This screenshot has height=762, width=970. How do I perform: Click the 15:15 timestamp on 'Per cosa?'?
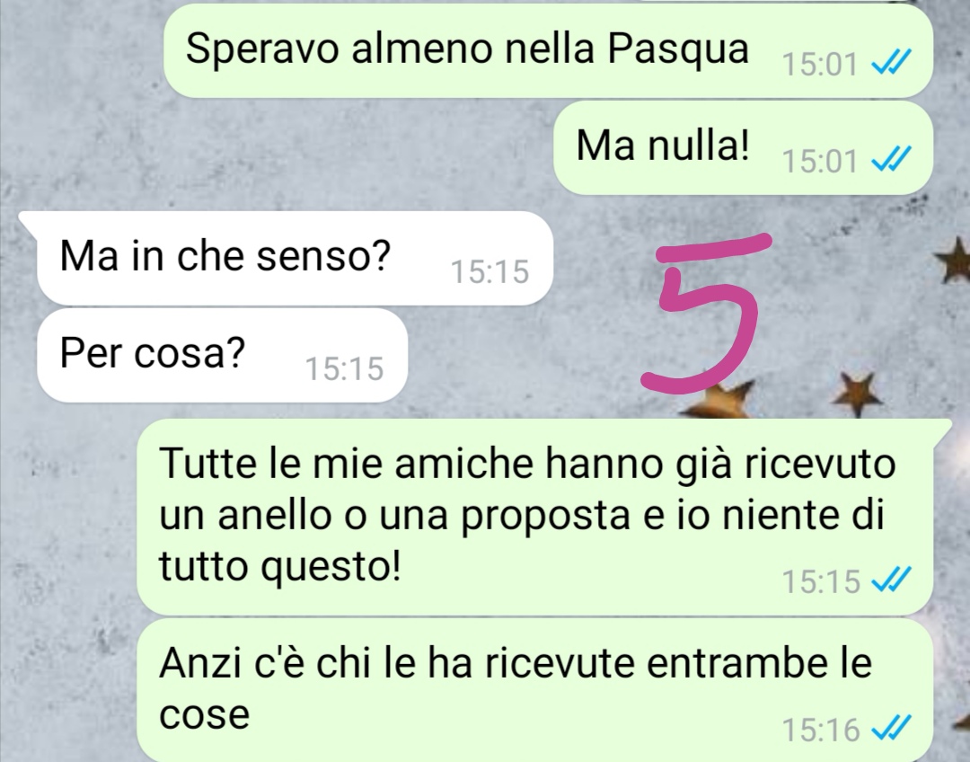(344, 368)
